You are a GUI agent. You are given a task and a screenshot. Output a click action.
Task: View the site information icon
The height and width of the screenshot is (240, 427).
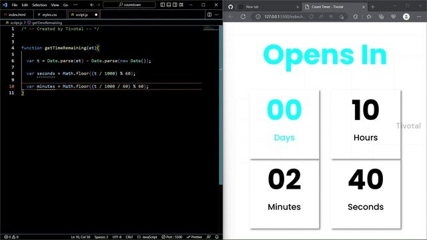click(258, 17)
